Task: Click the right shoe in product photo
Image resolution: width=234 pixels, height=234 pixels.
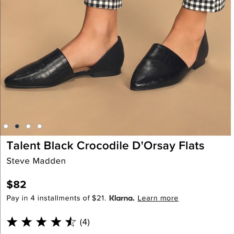Action: pos(169,62)
